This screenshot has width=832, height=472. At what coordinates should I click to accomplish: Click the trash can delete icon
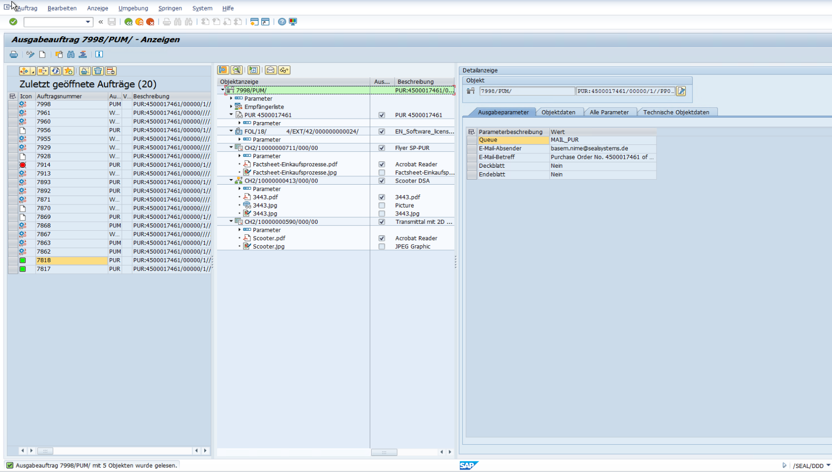pos(98,71)
